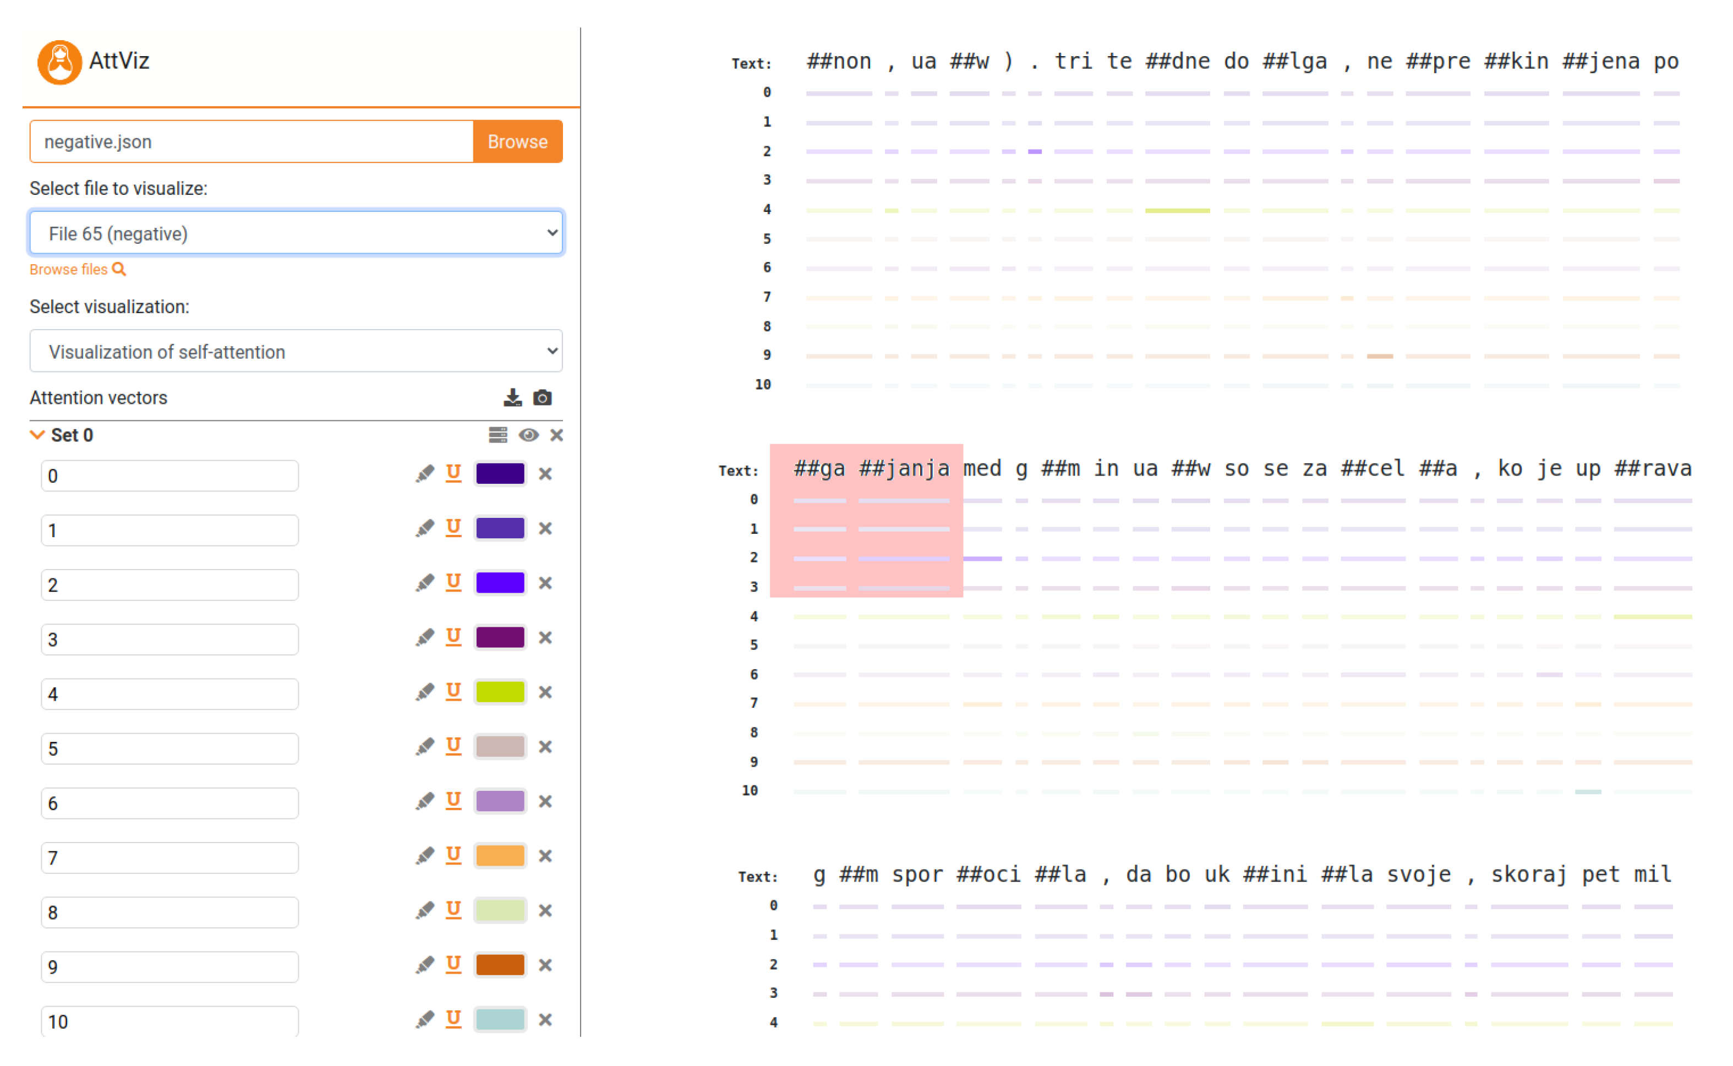Click the name field of vector 5

pyautogui.click(x=169, y=749)
